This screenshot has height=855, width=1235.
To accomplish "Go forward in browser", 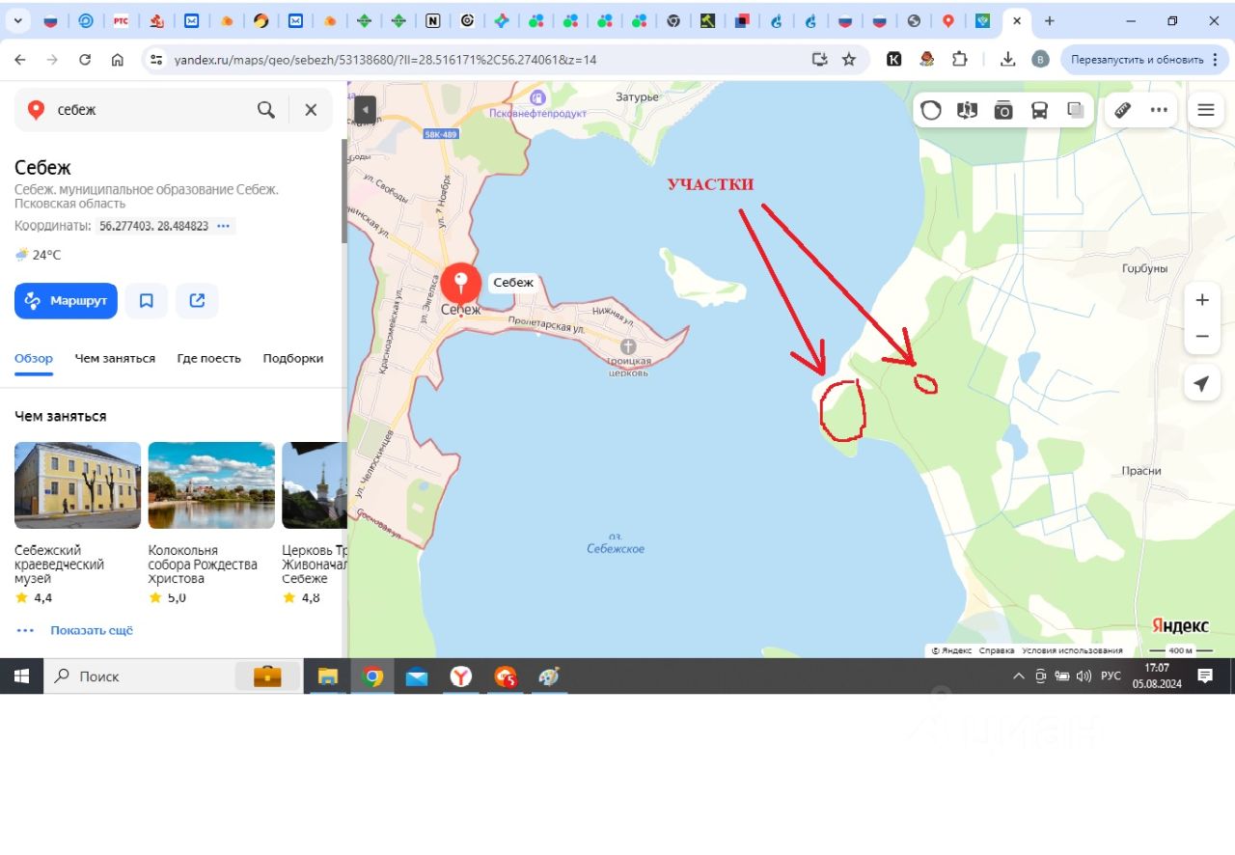I will (x=52, y=60).
